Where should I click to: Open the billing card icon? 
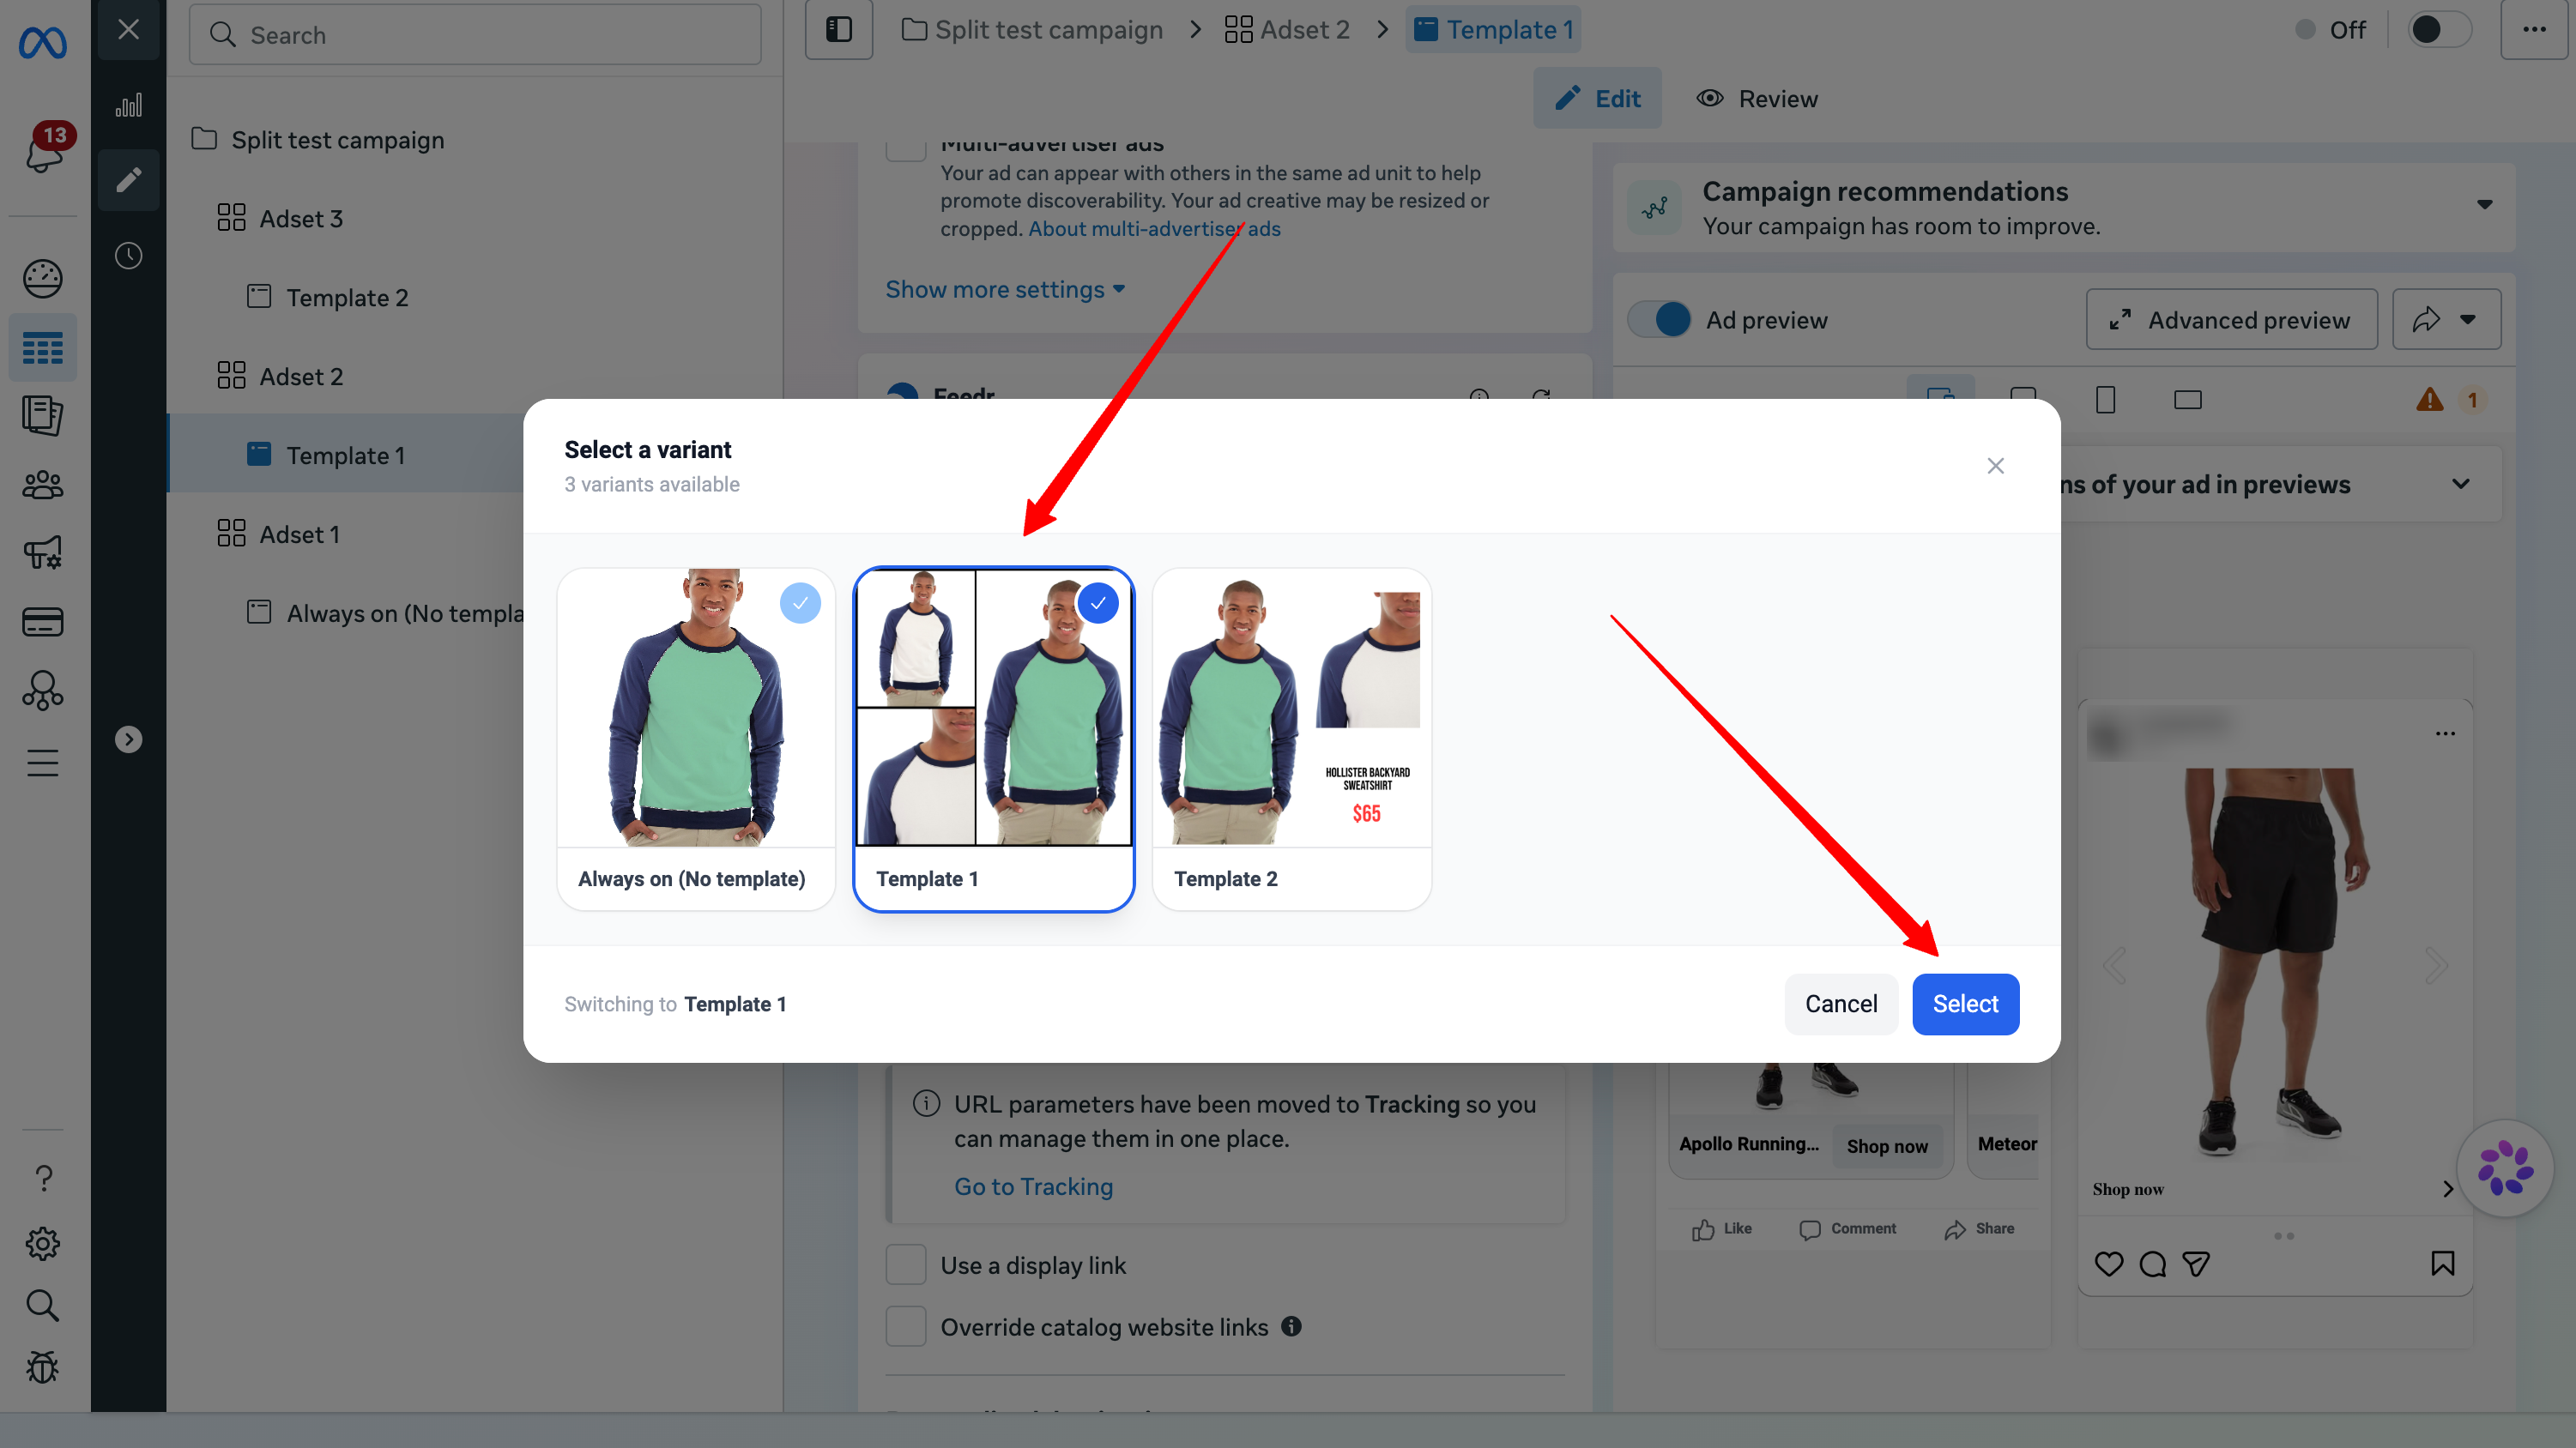[43, 622]
